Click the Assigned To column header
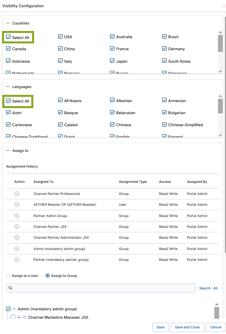The width and height of the screenshot is (226, 334). [x=43, y=182]
